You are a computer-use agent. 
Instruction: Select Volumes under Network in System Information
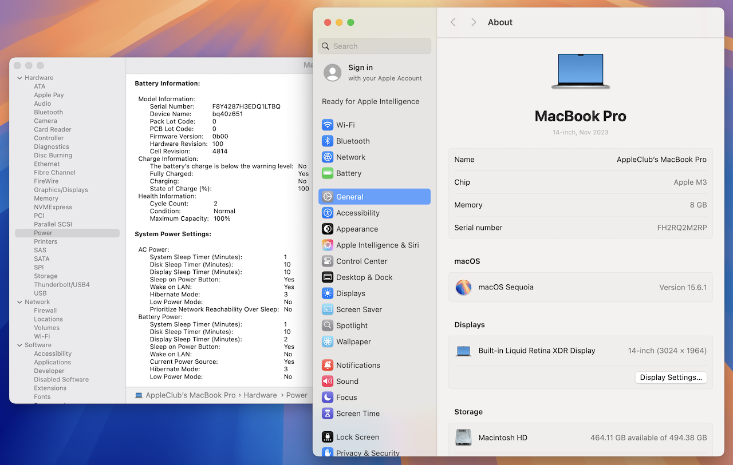(46, 328)
